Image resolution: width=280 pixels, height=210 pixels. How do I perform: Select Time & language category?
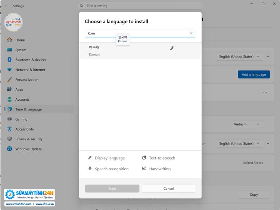coord(39,109)
